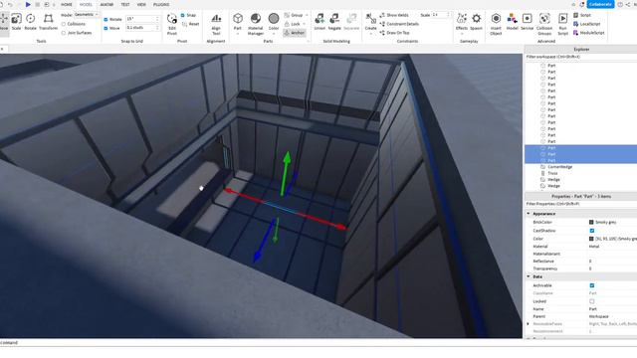Switch to the AVATAR tab
The height and width of the screenshot is (358, 637).
tap(106, 4)
